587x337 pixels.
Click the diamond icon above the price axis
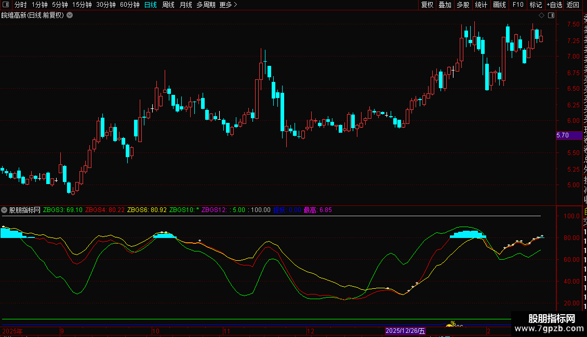541,15
